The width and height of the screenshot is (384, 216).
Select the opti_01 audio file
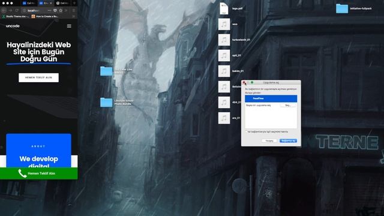coord(224,56)
